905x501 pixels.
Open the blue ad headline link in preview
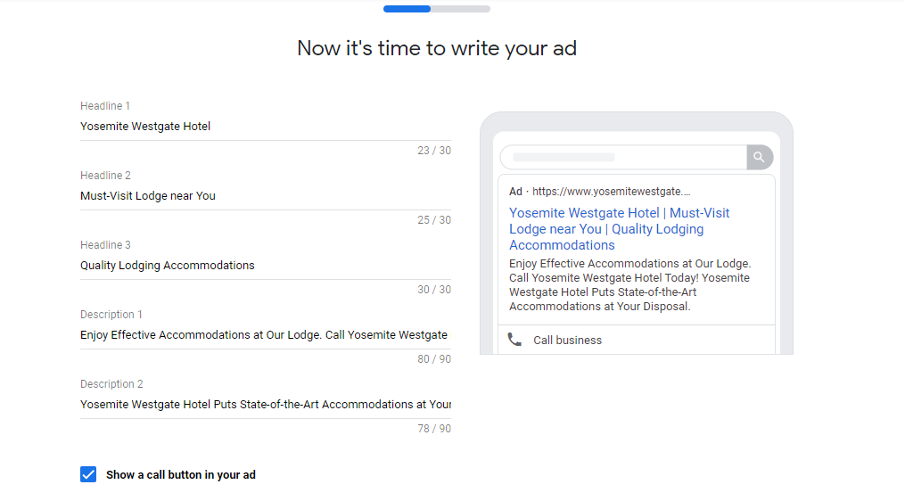pyautogui.click(x=620, y=229)
